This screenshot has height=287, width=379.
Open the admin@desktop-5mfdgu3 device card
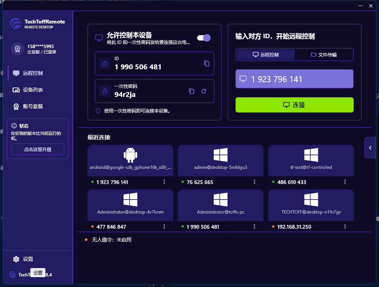pos(221,161)
